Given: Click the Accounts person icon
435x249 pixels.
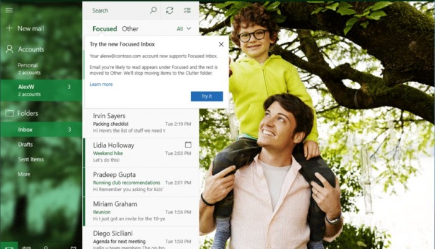Looking at the screenshot, I should pos(9,49).
